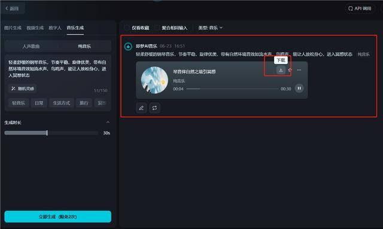Image resolution: width=383 pixels, height=229 pixels.
Task: Toggle the 仅看收藏 checkbox
Action: (x=127, y=28)
